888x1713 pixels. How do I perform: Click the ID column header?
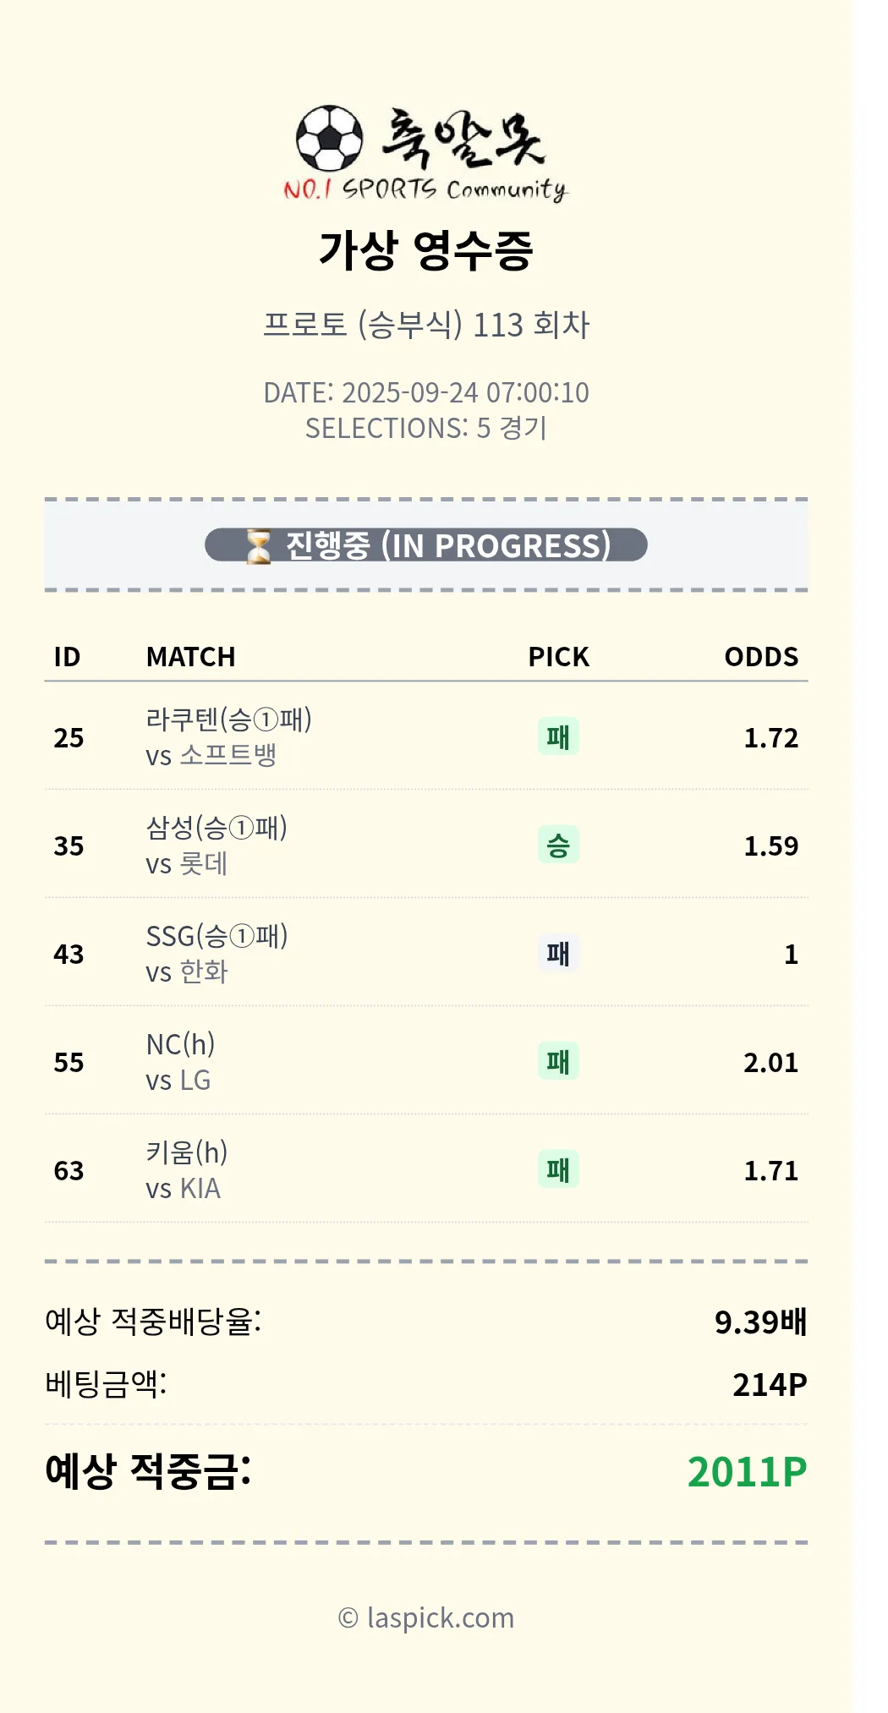coord(67,657)
